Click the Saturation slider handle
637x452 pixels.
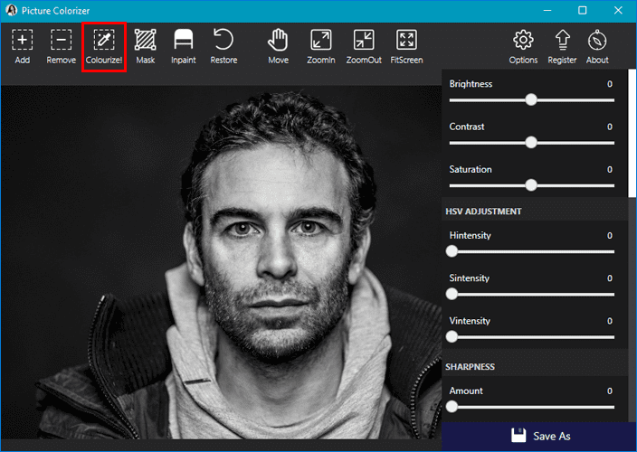[531, 185]
